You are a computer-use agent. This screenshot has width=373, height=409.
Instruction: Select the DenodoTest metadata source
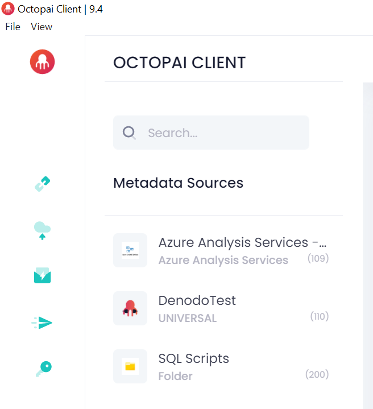pos(197,300)
